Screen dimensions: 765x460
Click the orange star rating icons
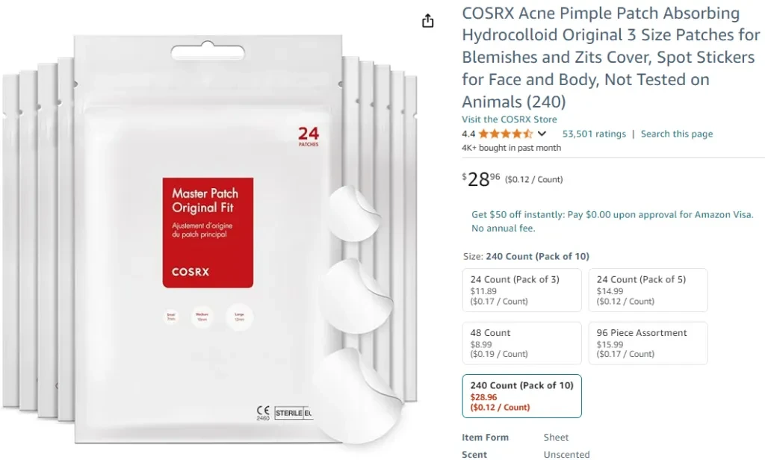(x=506, y=134)
